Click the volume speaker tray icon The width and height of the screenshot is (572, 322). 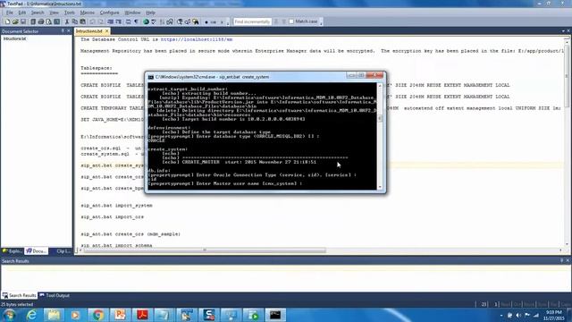[x=518, y=315]
